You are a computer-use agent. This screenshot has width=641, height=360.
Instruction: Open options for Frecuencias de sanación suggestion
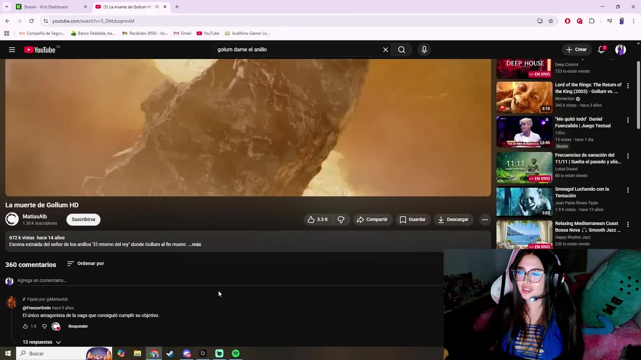[628, 156]
